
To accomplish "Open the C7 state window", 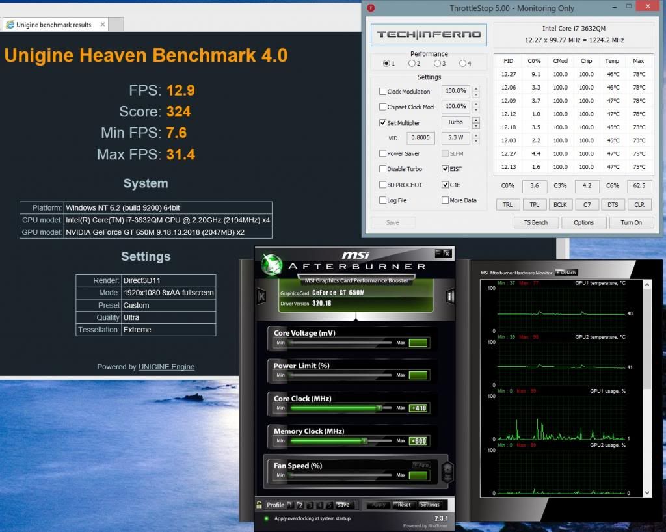I will (x=587, y=205).
